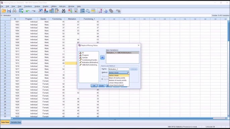
Task: Close the Replace Missing Values dialog
Action: click(138, 45)
